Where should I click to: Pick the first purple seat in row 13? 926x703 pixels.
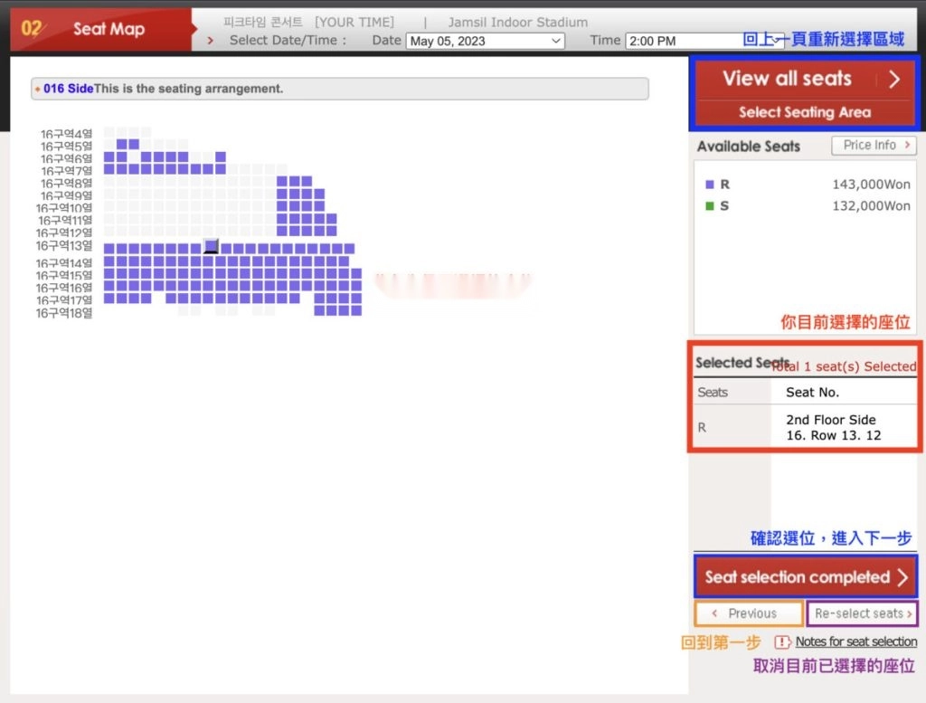point(109,248)
